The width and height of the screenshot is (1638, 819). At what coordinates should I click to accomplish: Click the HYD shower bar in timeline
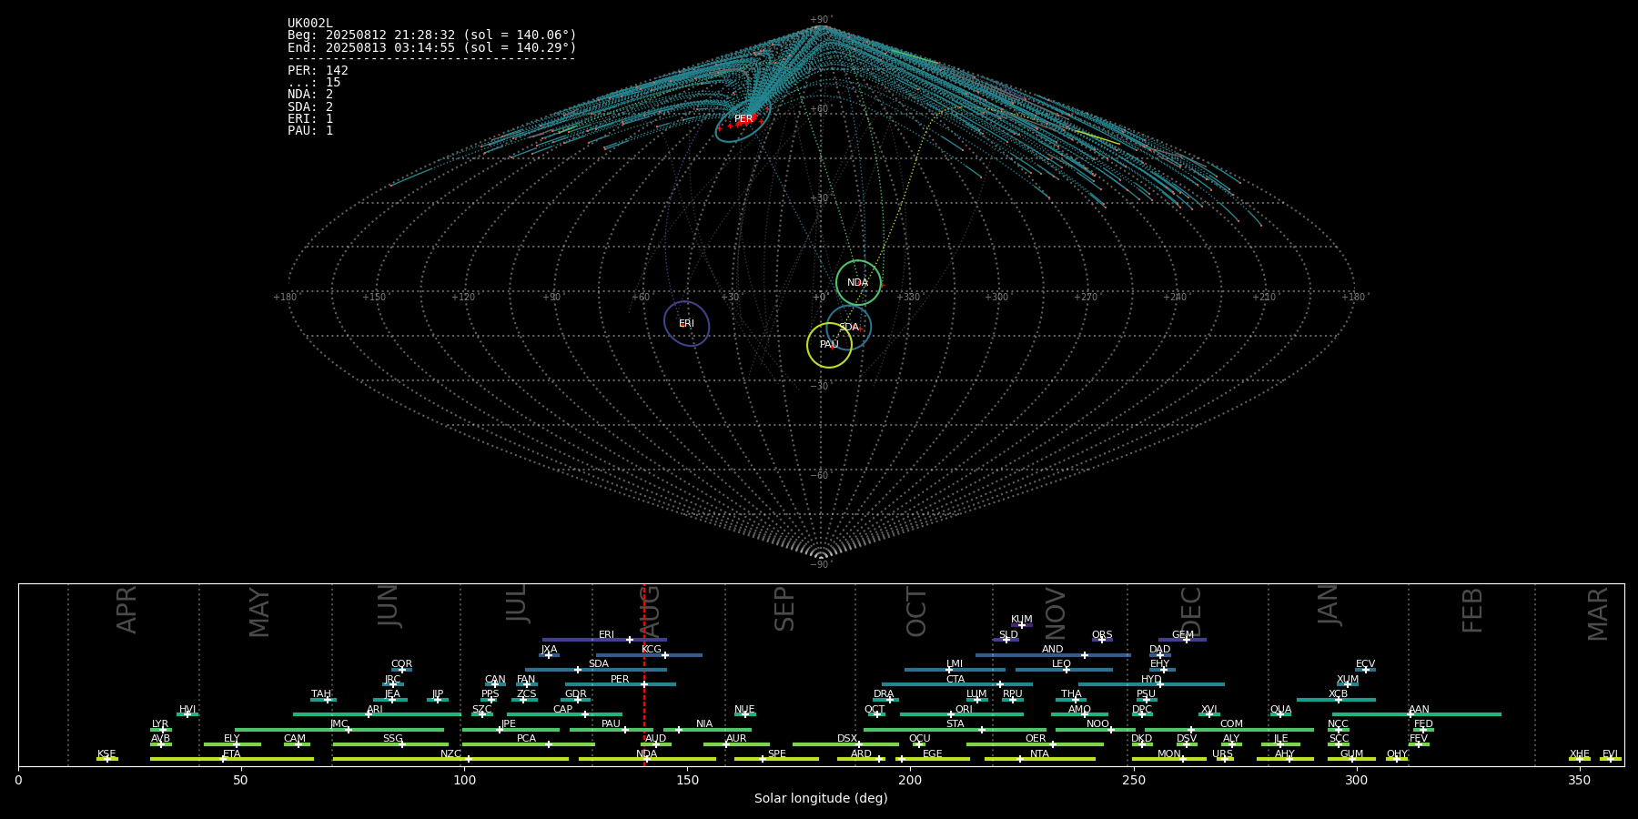[1151, 684]
